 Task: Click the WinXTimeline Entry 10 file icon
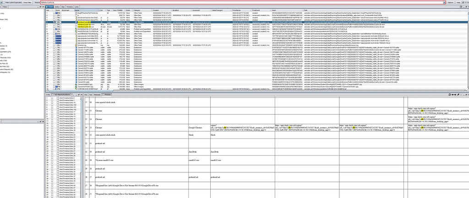pos(58,103)
